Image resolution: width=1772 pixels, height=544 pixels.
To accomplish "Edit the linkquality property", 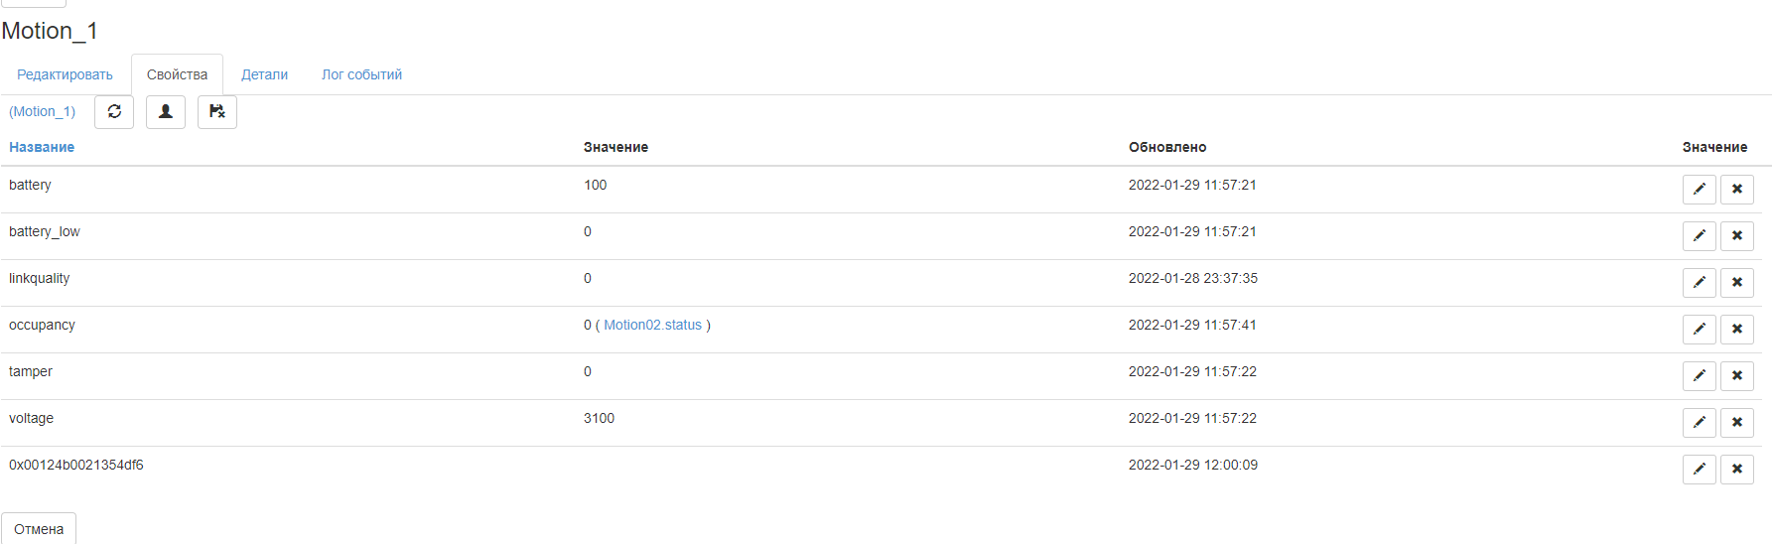I will [1699, 282].
